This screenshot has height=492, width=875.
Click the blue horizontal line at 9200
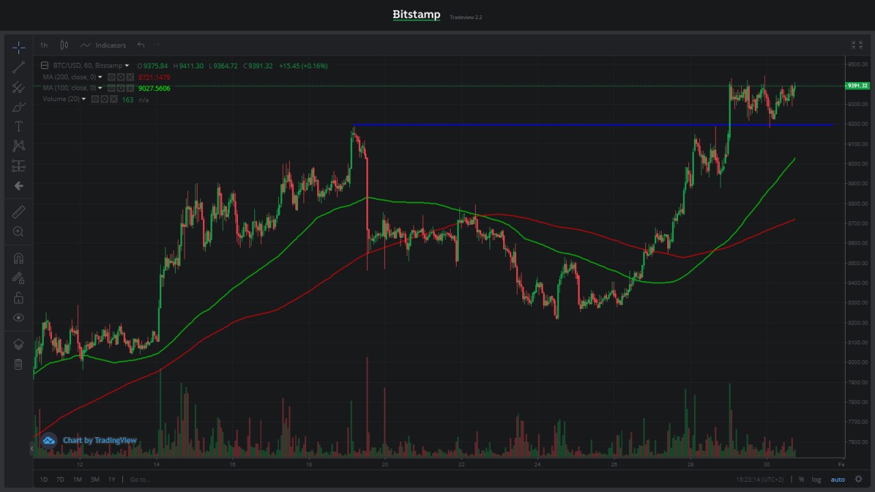point(593,125)
